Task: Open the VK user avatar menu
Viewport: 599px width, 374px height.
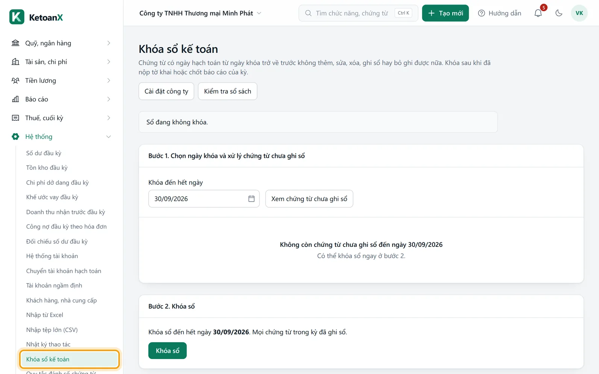Action: point(579,13)
